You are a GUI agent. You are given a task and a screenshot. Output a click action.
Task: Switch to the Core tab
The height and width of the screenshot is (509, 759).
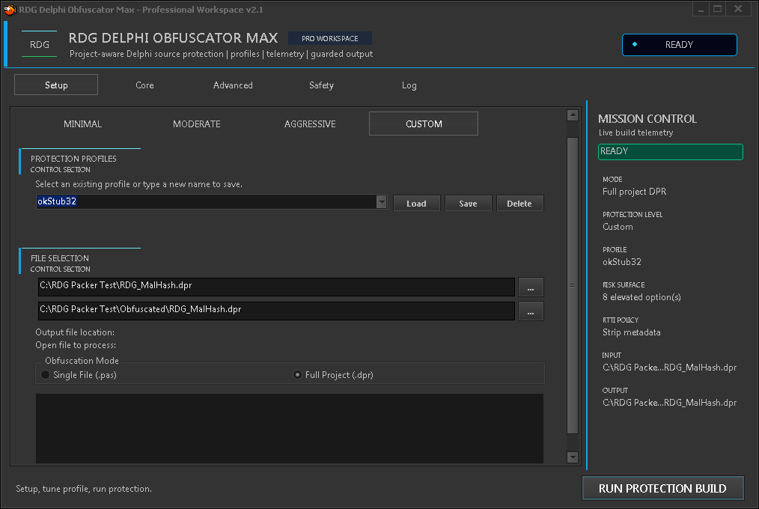144,85
